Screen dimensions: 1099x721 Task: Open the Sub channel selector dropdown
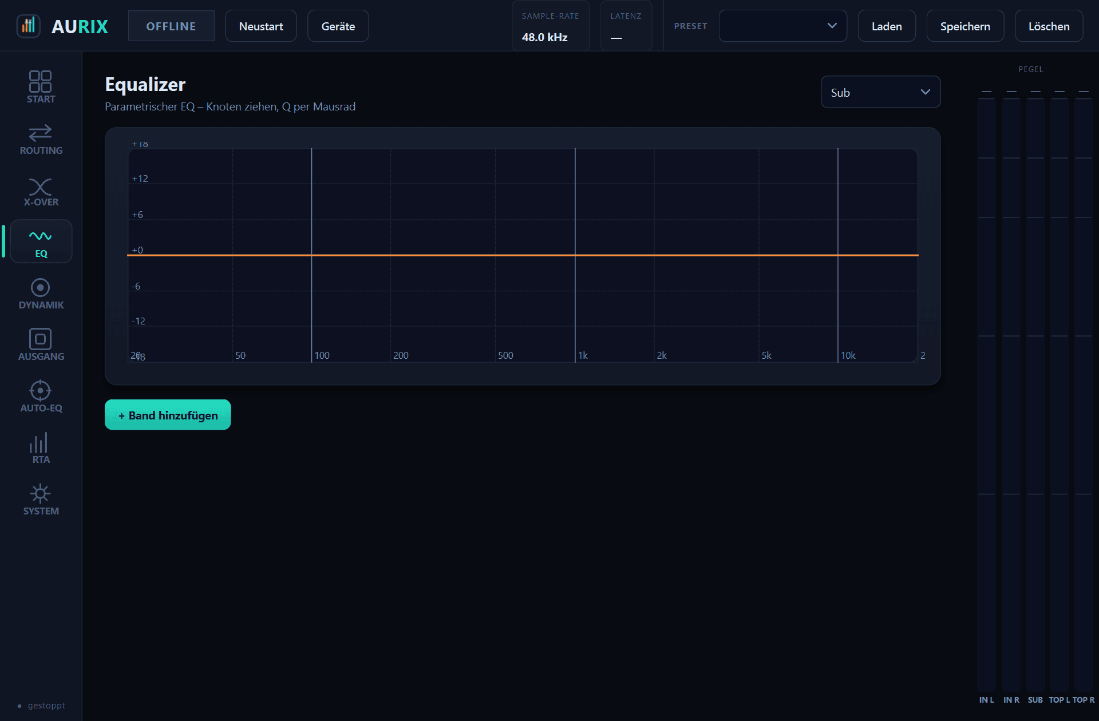(x=880, y=92)
